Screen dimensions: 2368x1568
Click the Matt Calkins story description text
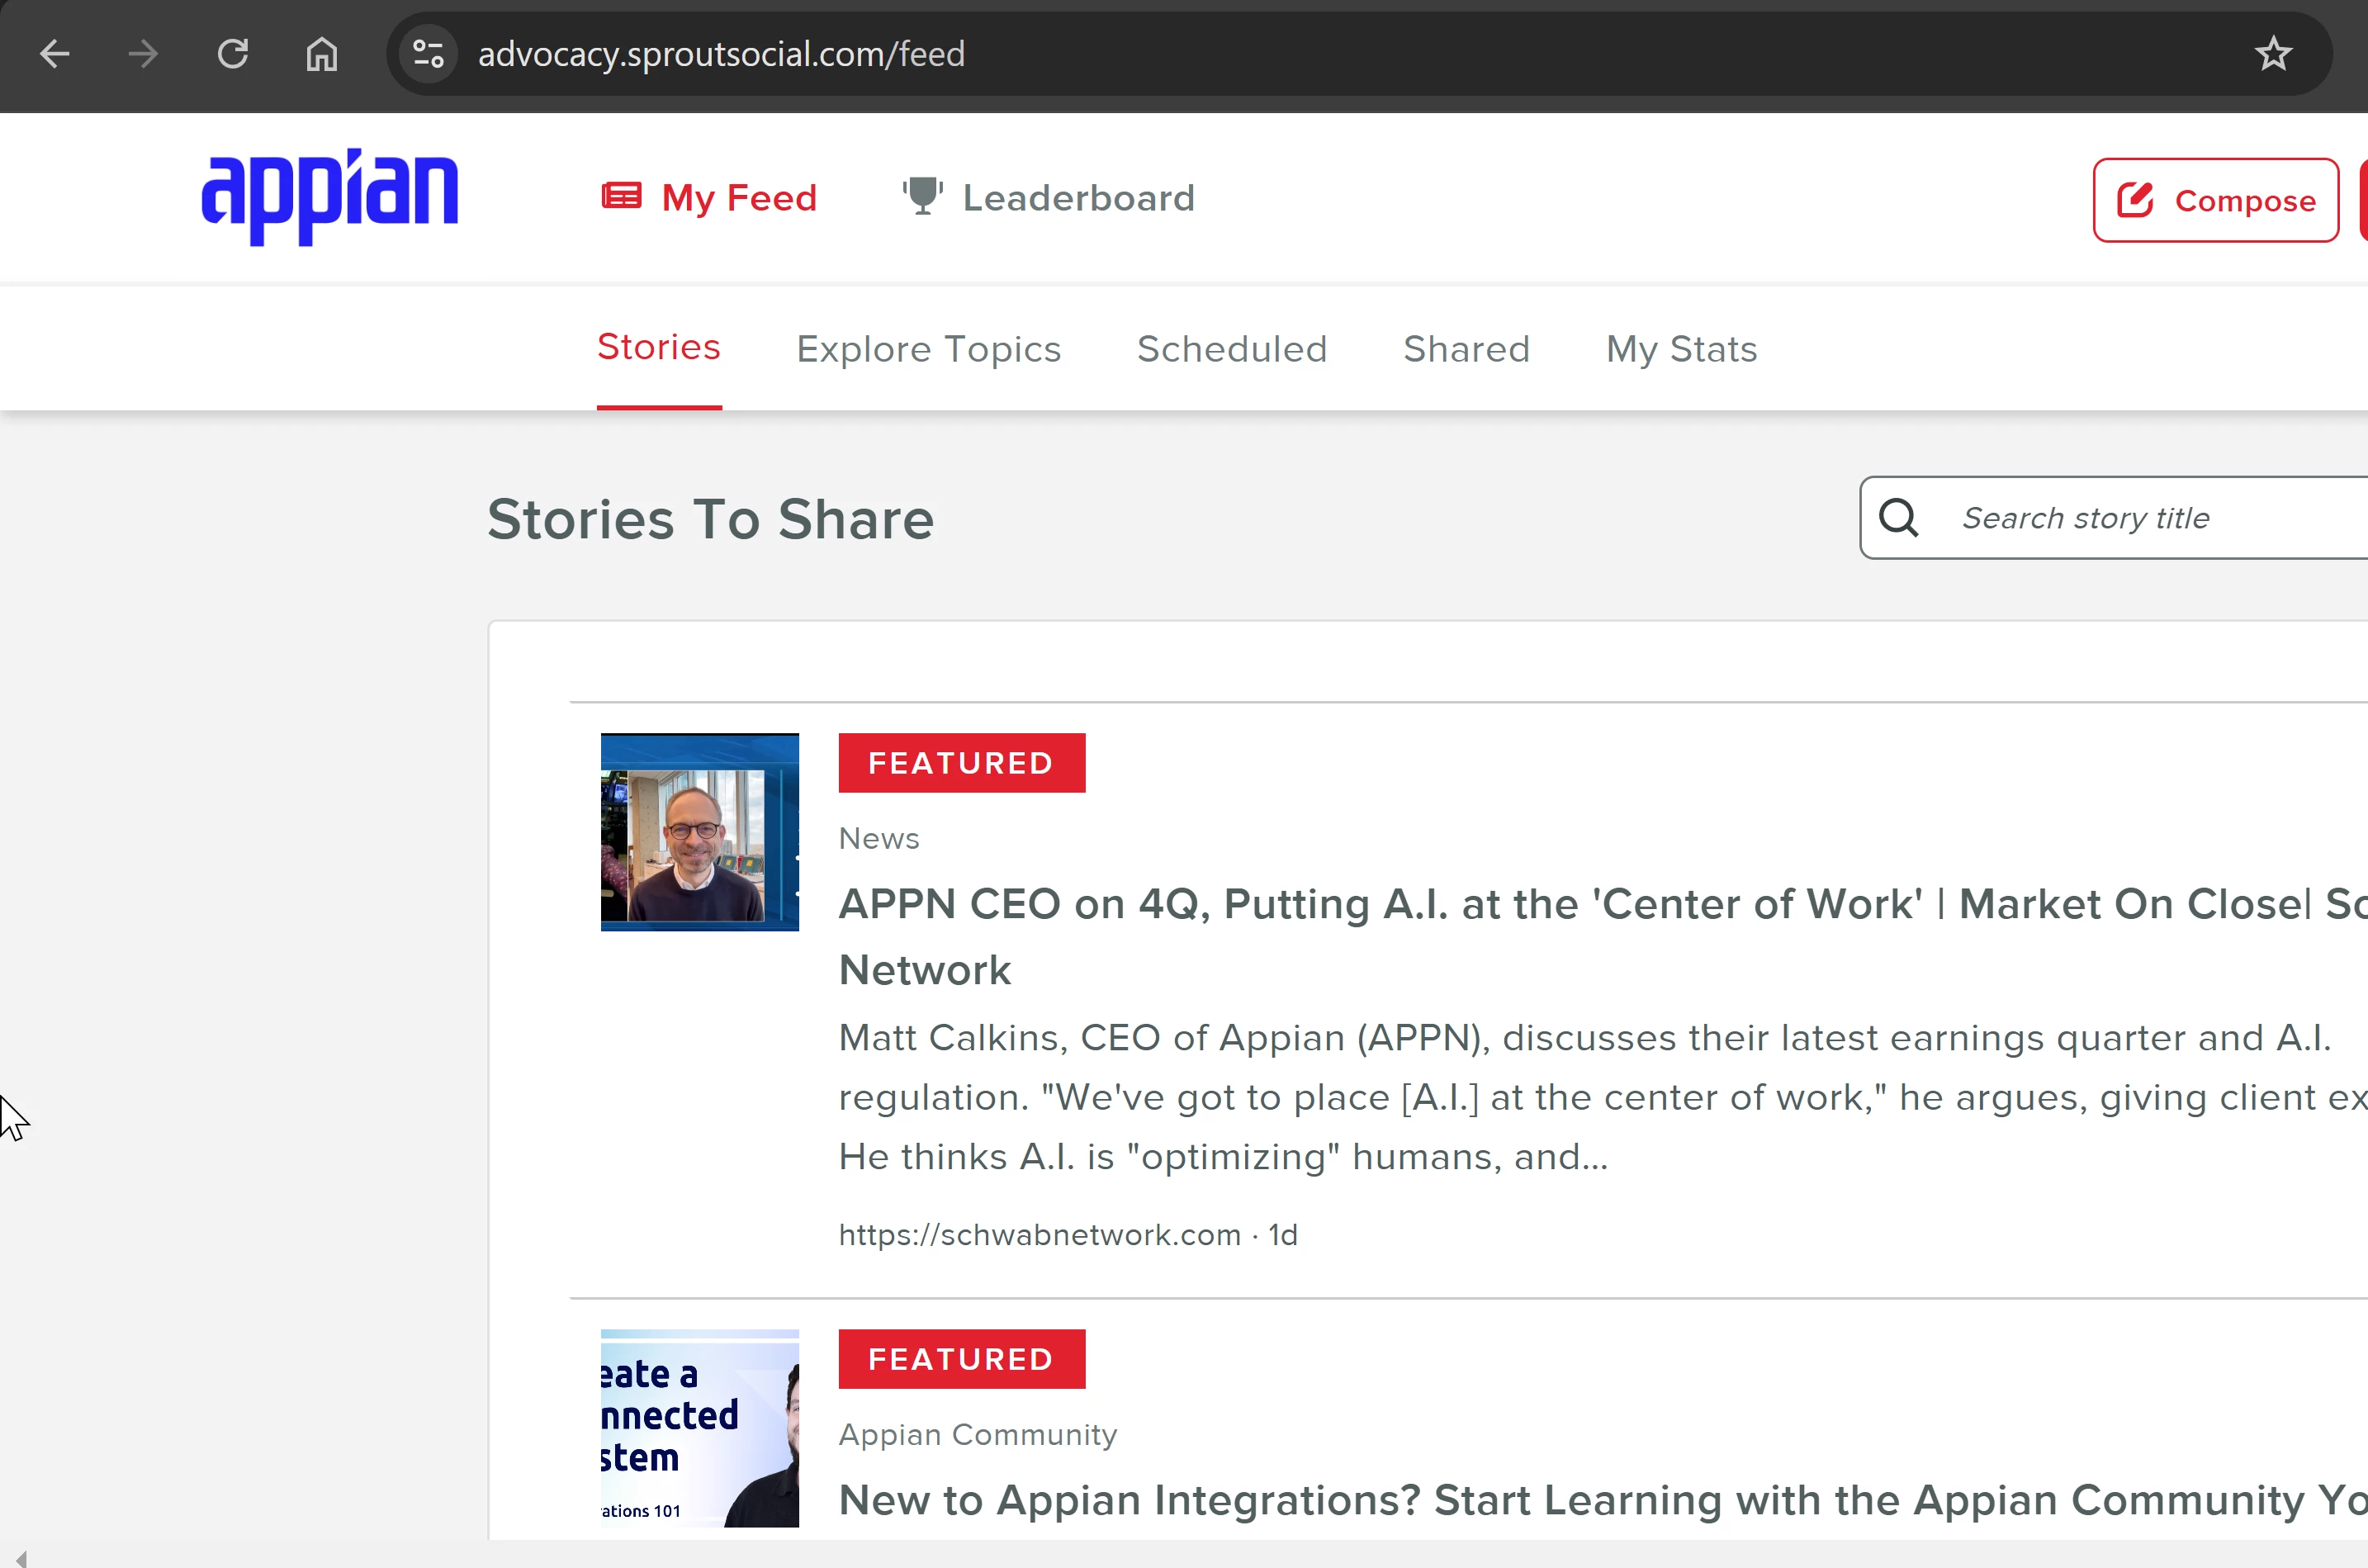pyautogui.click(x=1603, y=1097)
